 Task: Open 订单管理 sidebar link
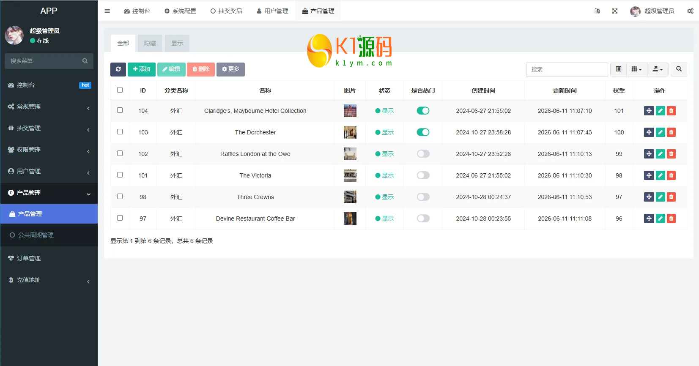pyautogui.click(x=49, y=259)
